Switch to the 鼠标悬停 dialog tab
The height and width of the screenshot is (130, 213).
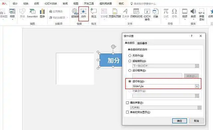point(142,43)
